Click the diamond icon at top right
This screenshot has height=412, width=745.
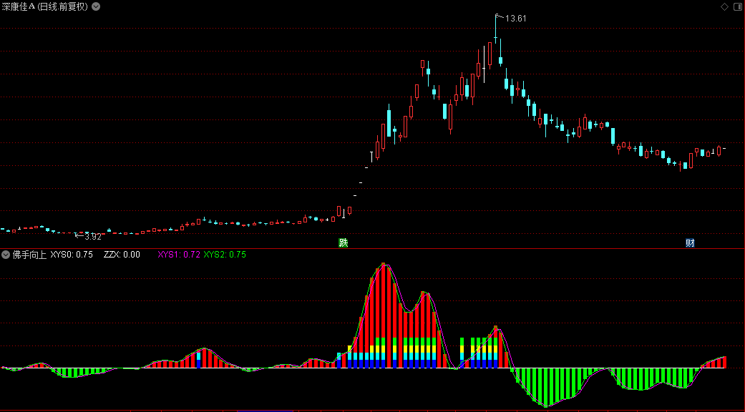(x=724, y=6)
